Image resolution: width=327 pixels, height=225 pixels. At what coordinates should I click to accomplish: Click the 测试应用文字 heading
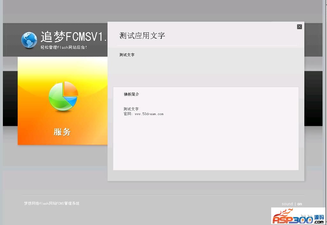[142, 36]
